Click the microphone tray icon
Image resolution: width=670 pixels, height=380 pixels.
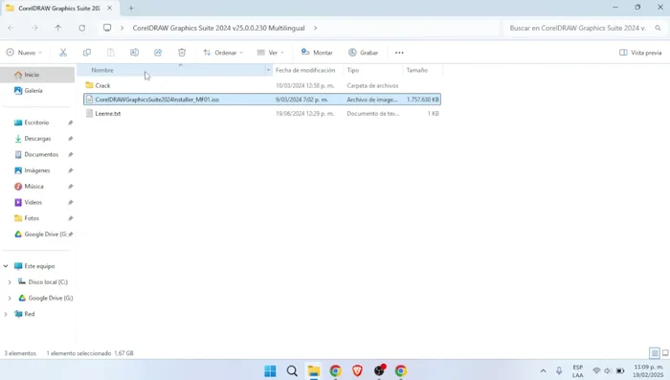click(x=559, y=370)
